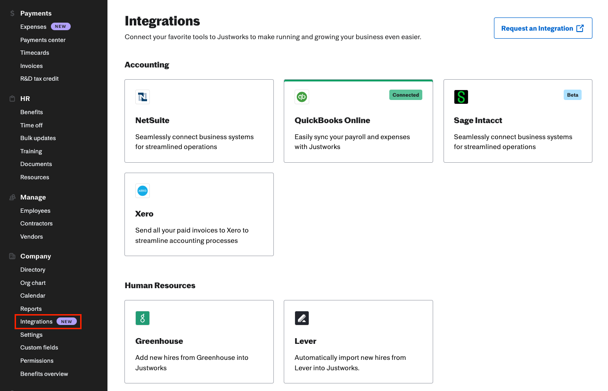The width and height of the screenshot is (608, 391).
Task: Open Bulk updates
Action: tap(38, 138)
